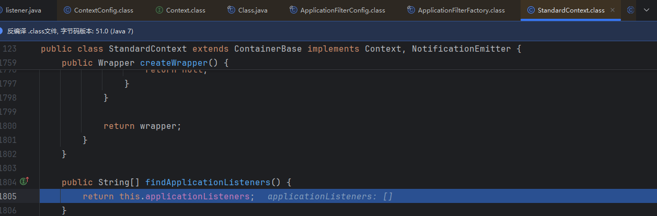The image size is (657, 216).
Task: Click the createWrapper method name in sticky header
Action: pos(174,63)
